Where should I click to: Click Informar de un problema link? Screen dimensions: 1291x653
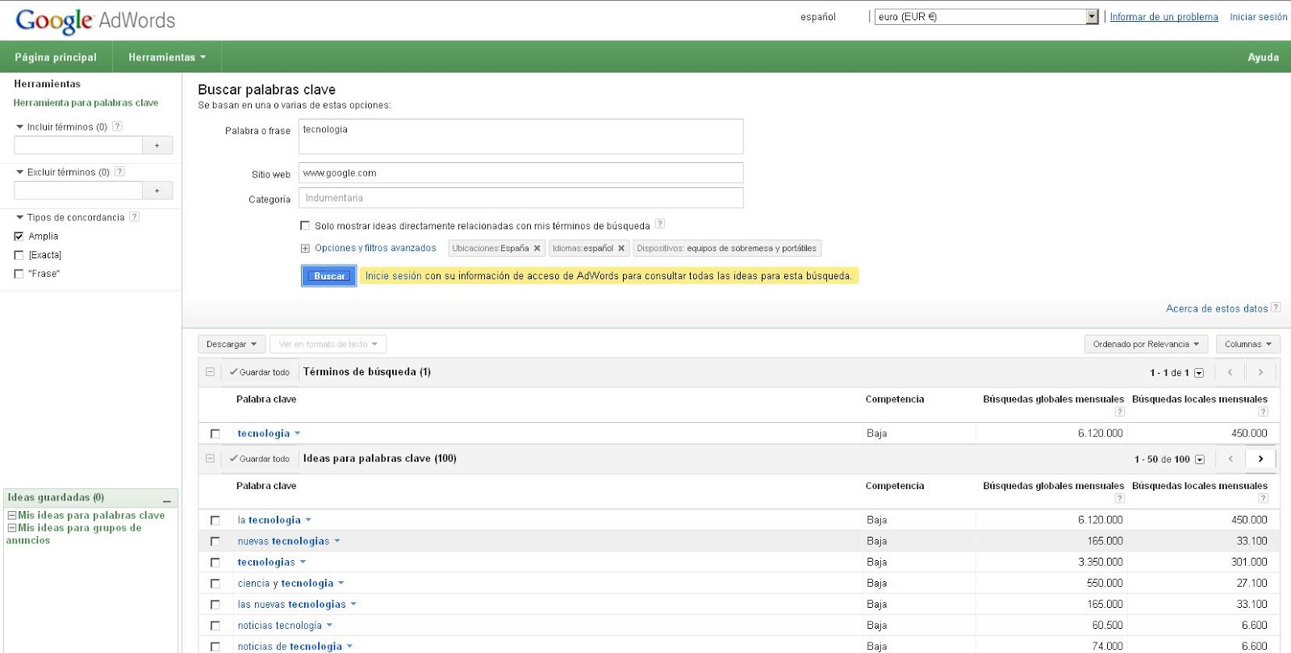[x=1164, y=17]
